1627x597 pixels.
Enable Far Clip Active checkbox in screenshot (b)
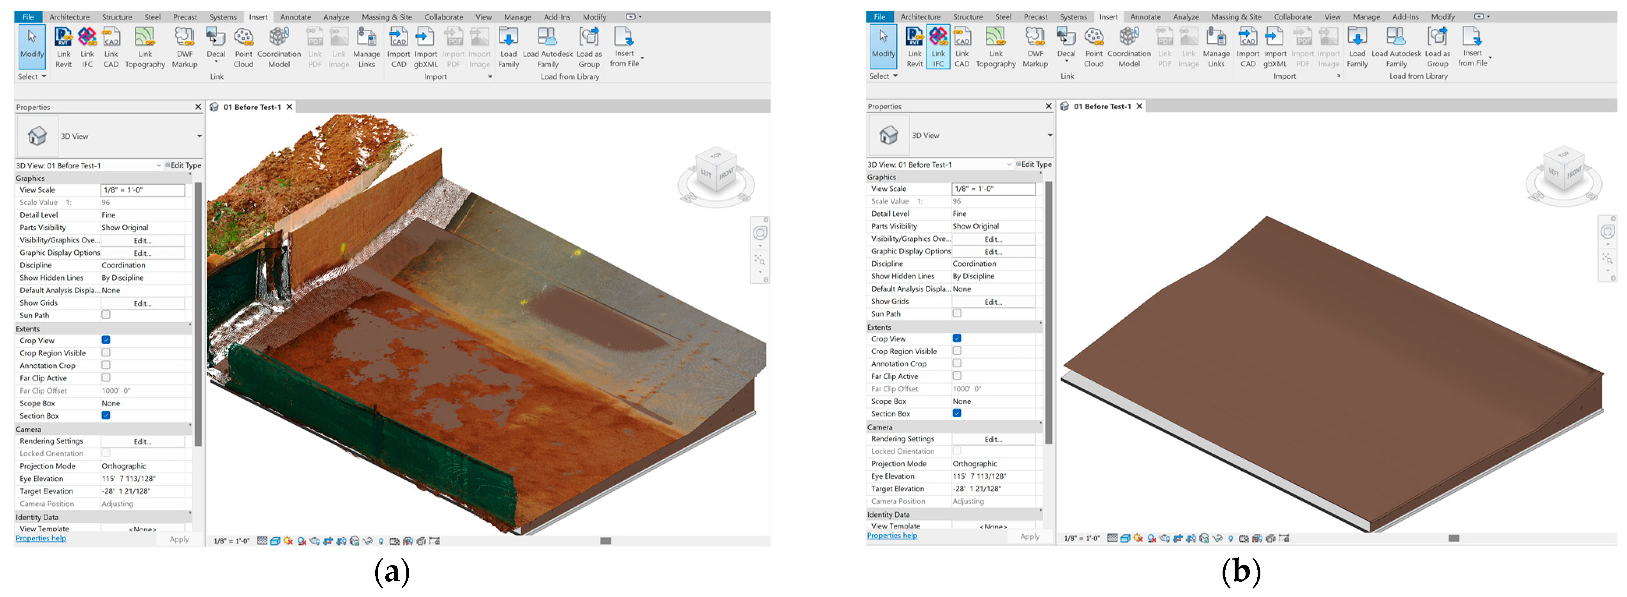tap(957, 376)
